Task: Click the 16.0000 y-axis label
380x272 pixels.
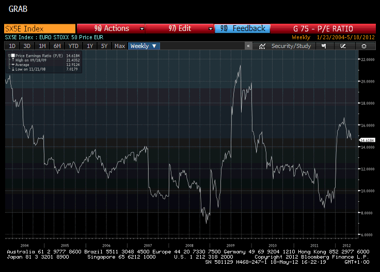Action: click(368, 125)
